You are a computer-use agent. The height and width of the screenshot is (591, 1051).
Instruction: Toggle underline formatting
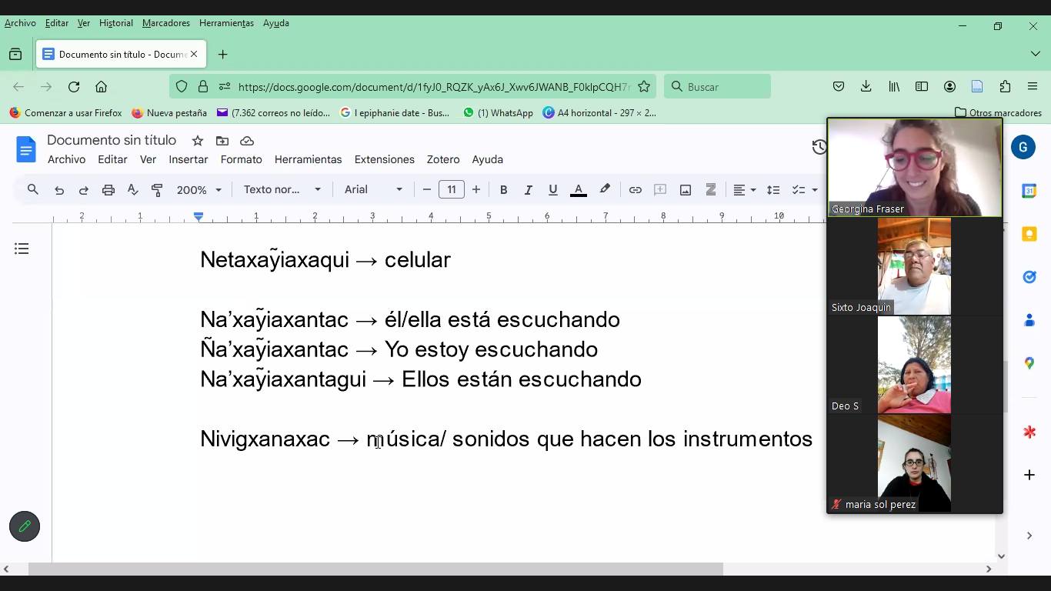coord(552,190)
